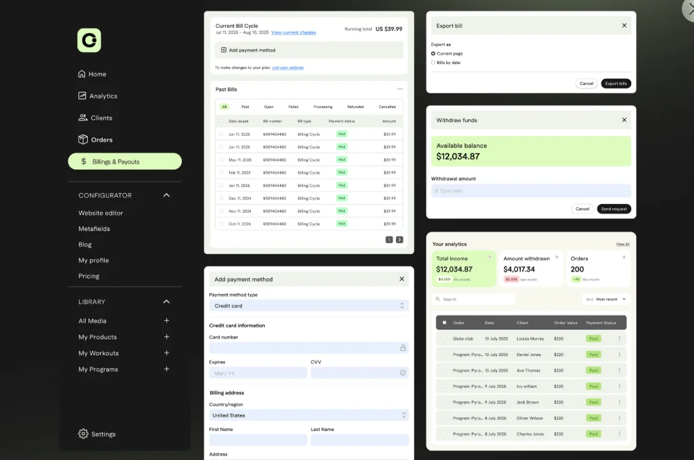Check the Oct 11, 2024 bill row checkbox
Screen dimensions: 694x460
pos(221,224)
